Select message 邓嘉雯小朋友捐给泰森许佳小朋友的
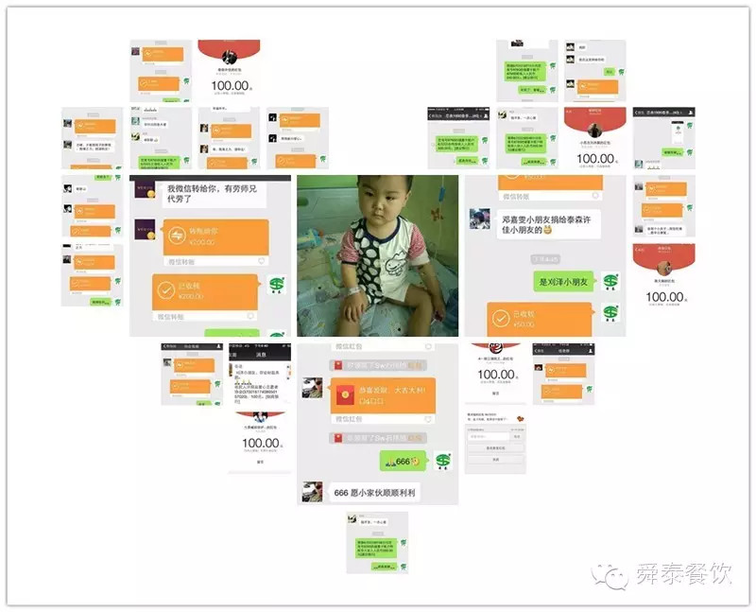Screen dimensions: 756x612 click(x=546, y=225)
